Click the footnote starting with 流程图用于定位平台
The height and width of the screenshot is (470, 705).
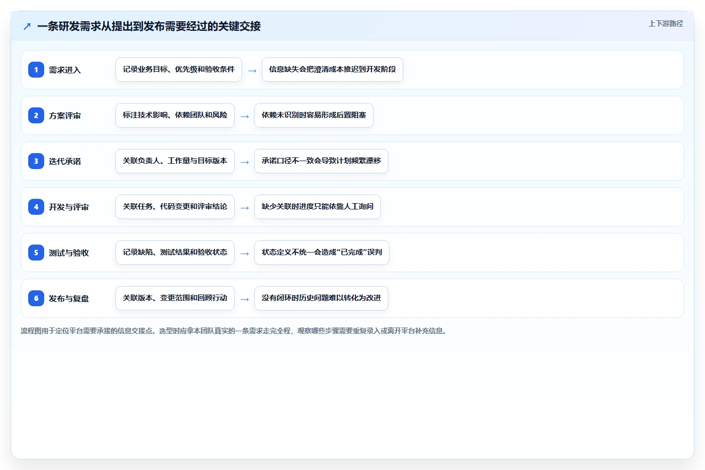point(234,331)
